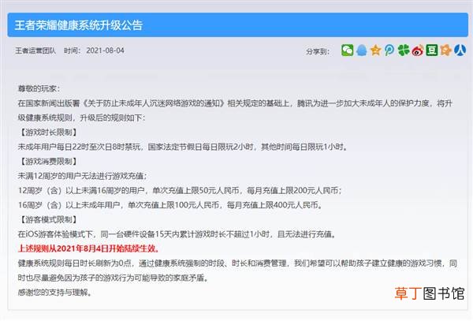This screenshot has width=473, height=321.
Task: Click the line starting 12周岁（含）以上未满16周岁
Action: tap(180, 190)
